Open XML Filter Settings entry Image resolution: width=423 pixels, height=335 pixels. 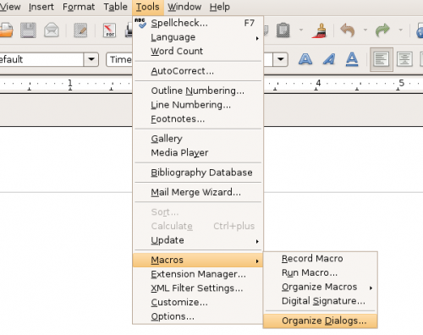pos(198,288)
